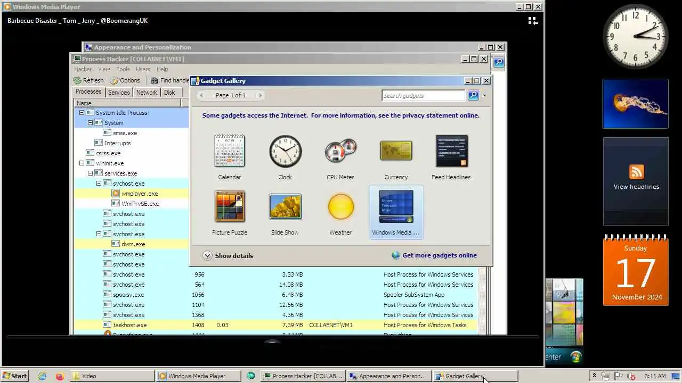The height and width of the screenshot is (383, 682).
Task: Click the network icon in system tray
Action: 606,376
